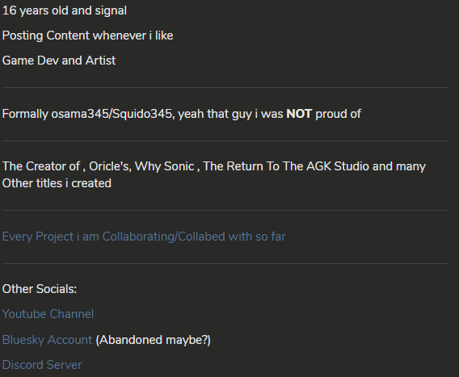Click the "Posting Content whenever i like" line

point(87,36)
